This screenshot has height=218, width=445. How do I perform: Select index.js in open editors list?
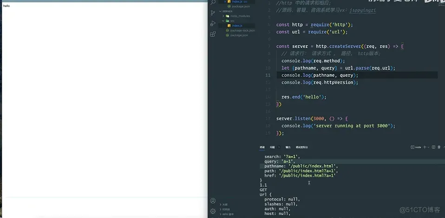[237, 2]
